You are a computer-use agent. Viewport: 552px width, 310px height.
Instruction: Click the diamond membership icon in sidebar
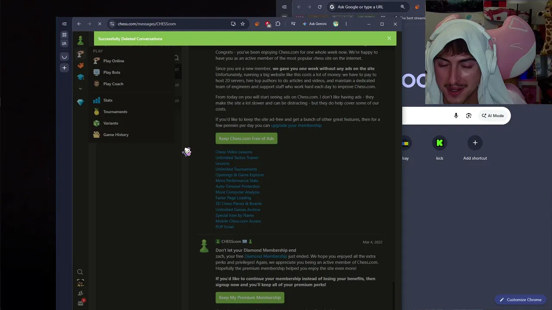pyautogui.click(x=80, y=102)
